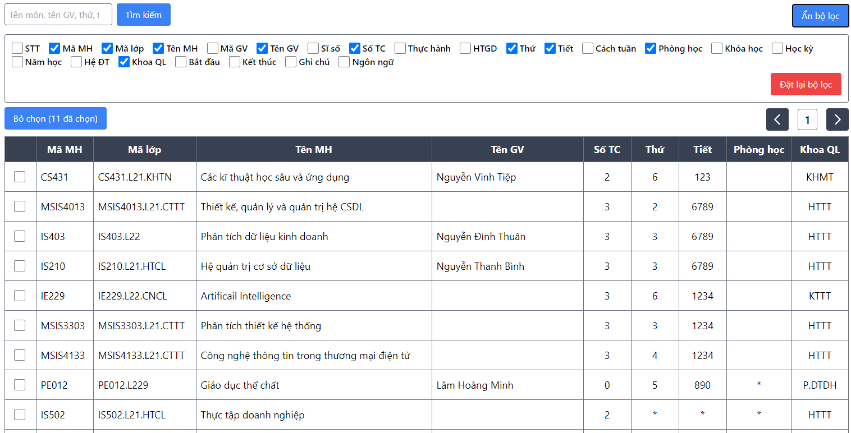Uncheck the Số TC filter checkbox
Viewport: 851px width, 433px height.
(355, 48)
